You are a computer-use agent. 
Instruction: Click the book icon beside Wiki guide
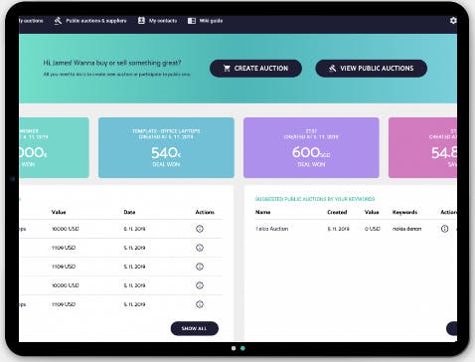[x=192, y=21]
